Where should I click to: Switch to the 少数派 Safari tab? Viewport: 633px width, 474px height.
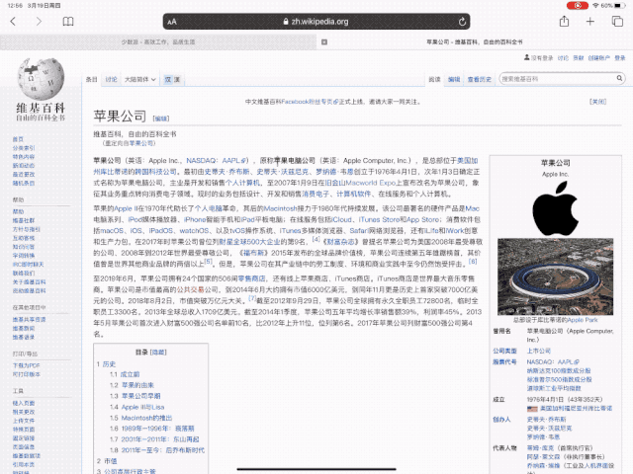[158, 41]
